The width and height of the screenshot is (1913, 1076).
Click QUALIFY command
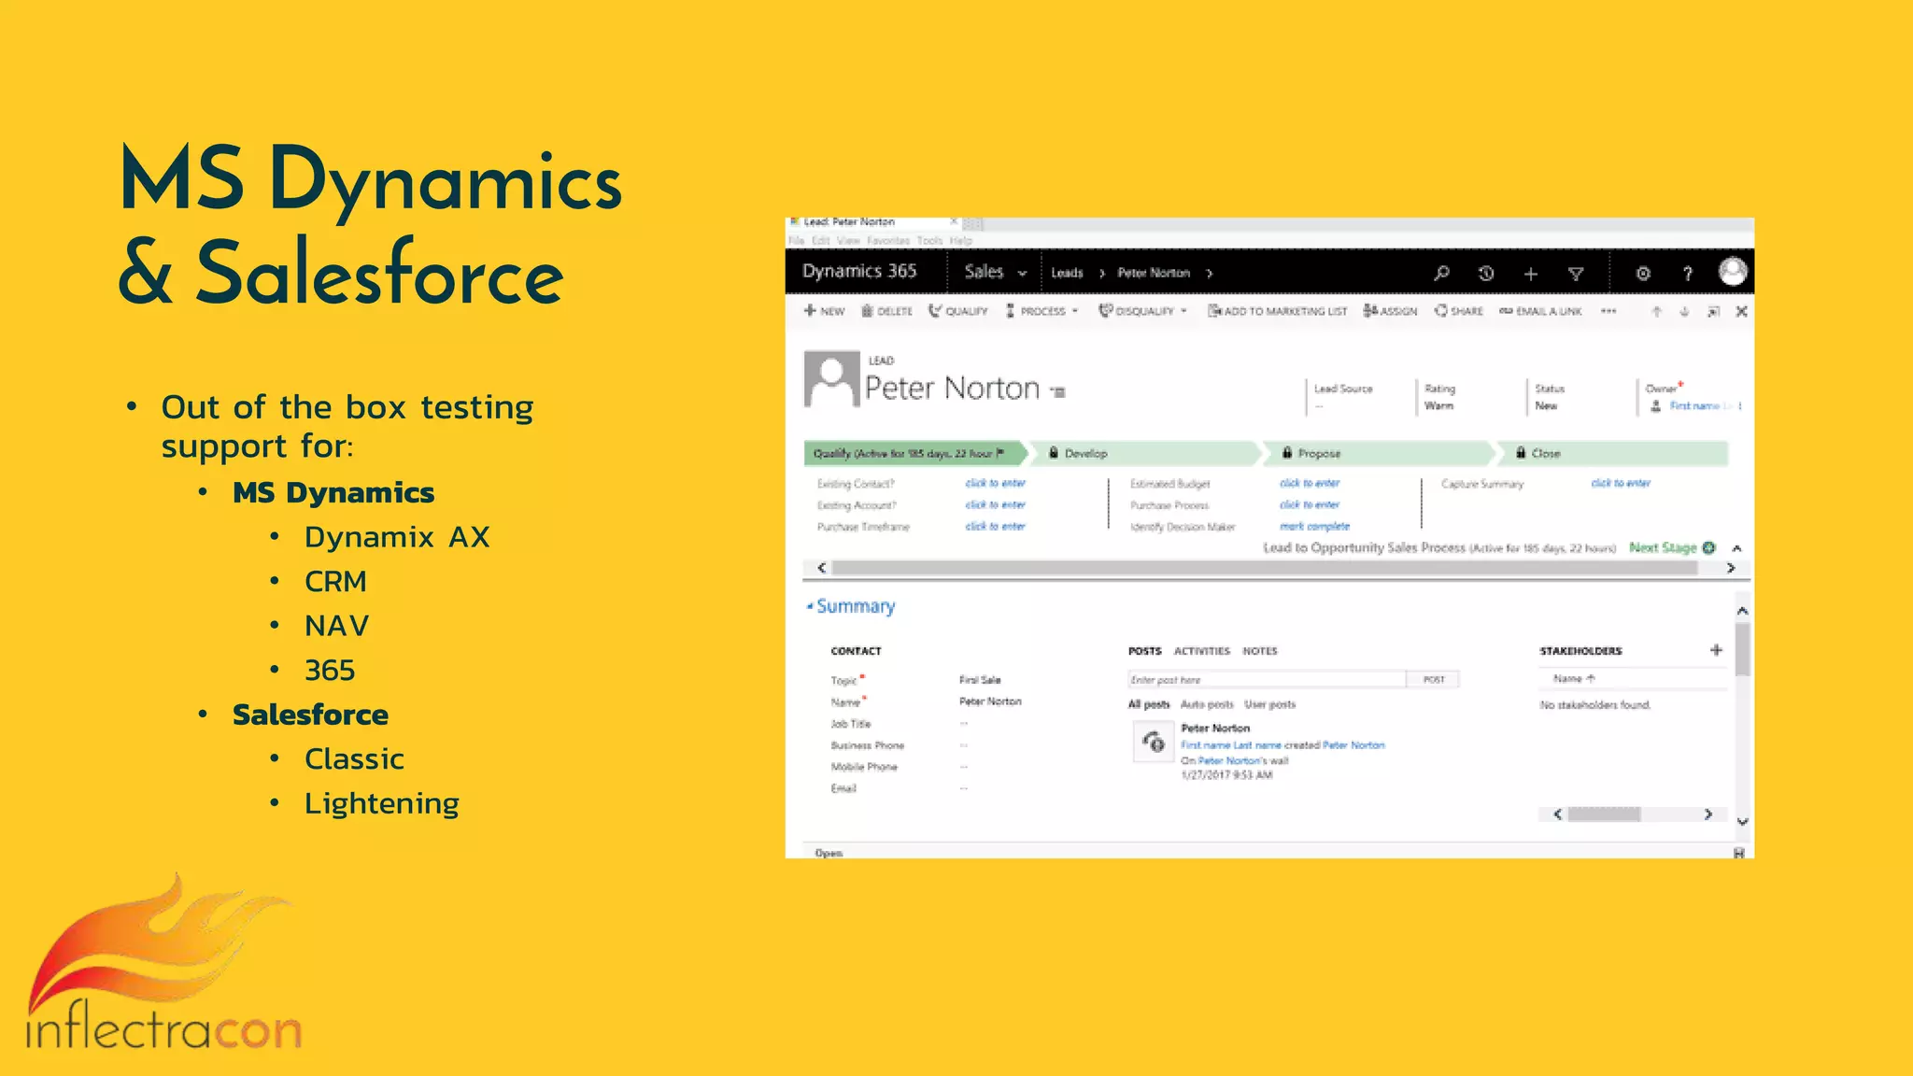click(x=958, y=311)
